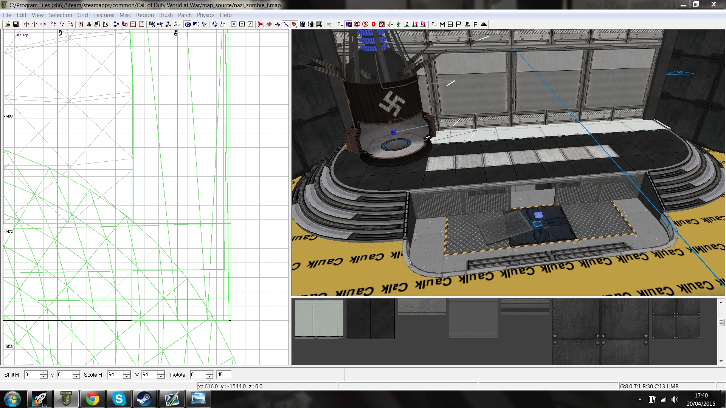Increase the Shift H spinner value
Screen dimensions: 726x408
click(44, 372)
